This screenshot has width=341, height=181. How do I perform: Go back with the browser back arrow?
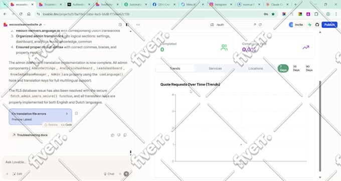(x=5, y=14)
